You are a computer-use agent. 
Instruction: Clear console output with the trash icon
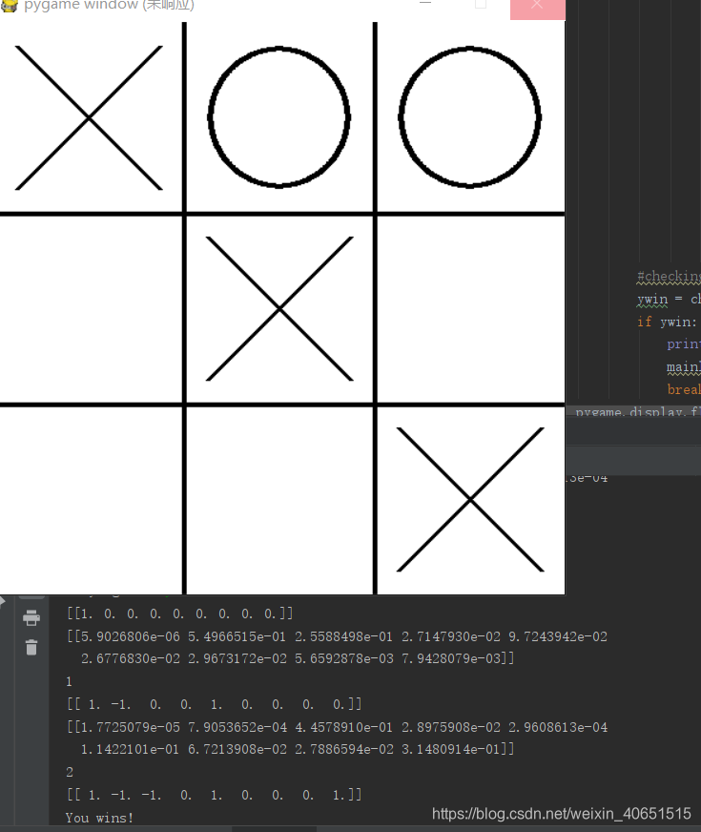tap(31, 647)
